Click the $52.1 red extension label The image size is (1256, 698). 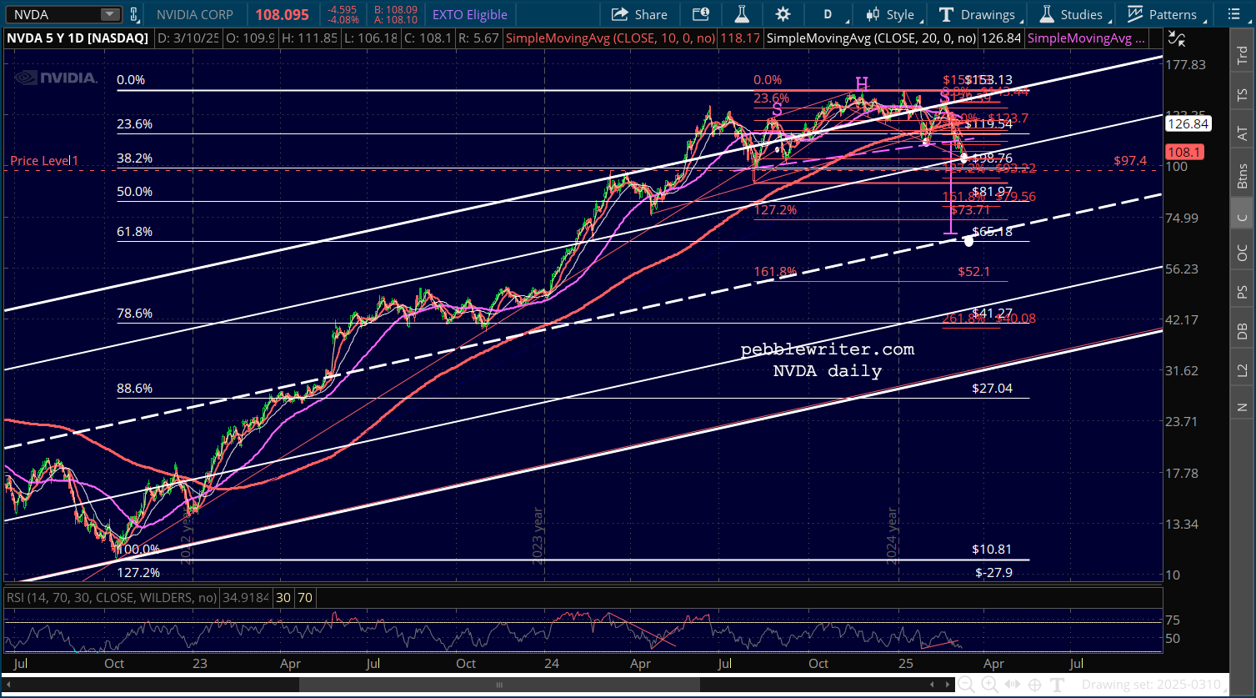click(x=974, y=271)
